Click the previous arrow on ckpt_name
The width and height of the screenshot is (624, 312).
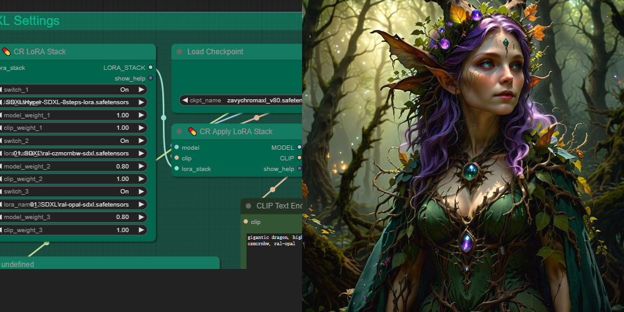(x=184, y=100)
